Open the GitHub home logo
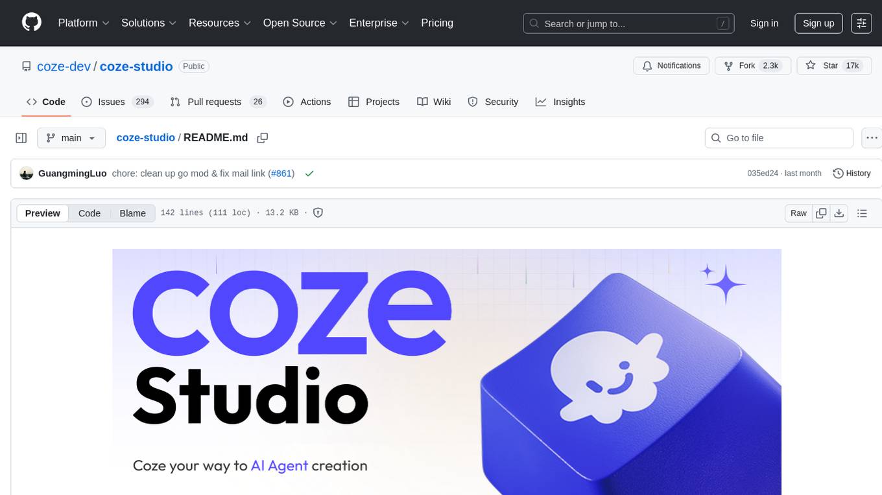 [x=32, y=23]
